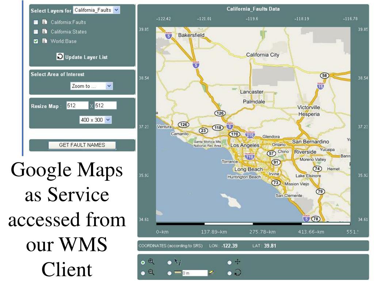Click the Interstate 710 shield on the map
Screen dimensions: 374x281
pyautogui.click(x=249, y=157)
